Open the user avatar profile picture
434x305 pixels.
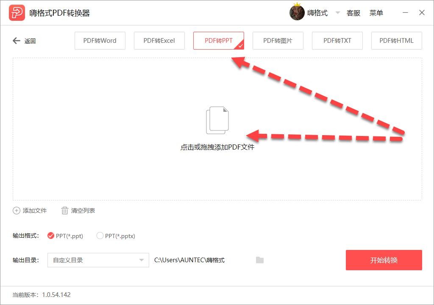(297, 13)
